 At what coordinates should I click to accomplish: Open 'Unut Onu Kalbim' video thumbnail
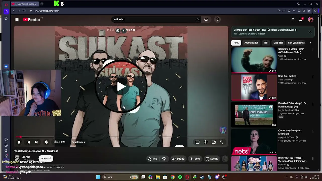pos(254,87)
